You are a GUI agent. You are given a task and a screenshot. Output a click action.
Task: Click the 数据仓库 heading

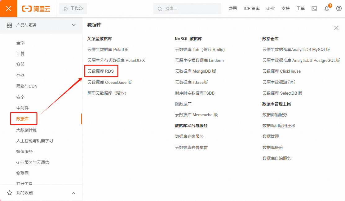(x=270, y=39)
